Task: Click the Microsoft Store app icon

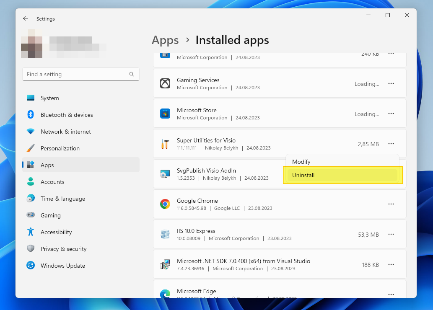Action: tap(165, 114)
